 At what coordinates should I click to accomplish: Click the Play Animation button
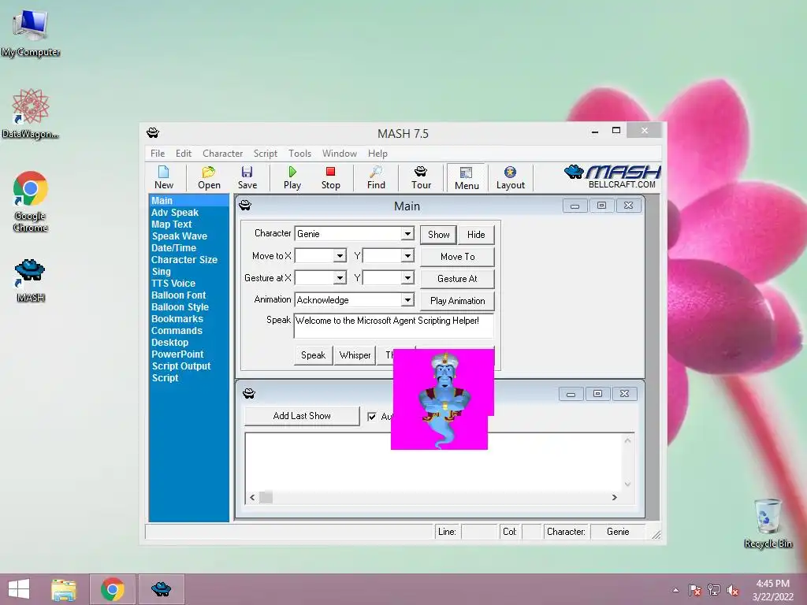pos(458,301)
